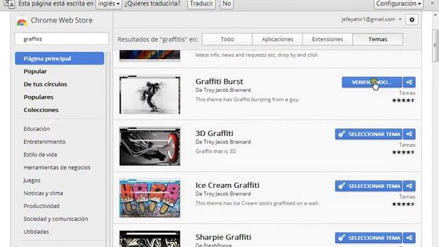This screenshot has height=247, width=439.
Task: Click the Sharpie Graffiti title
Action: point(223,237)
